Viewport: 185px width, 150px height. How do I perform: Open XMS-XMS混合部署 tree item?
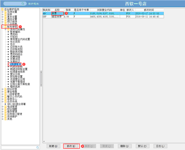pos(16,104)
